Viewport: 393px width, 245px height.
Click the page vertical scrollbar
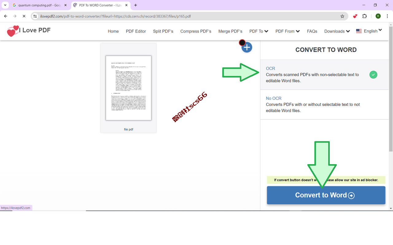pos(391,89)
